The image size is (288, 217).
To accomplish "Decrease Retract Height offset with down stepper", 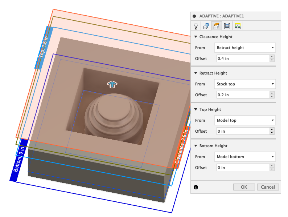I will click(272, 97).
